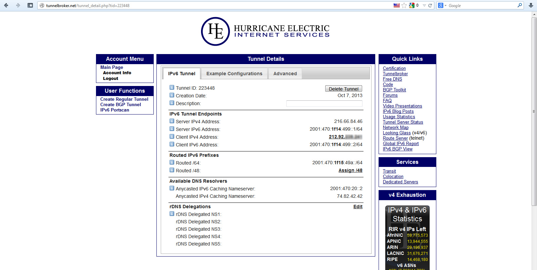Image resolution: width=537 pixels, height=270 pixels.
Task: Click info icon next to Server IPv4 Address
Action: [x=172, y=121]
